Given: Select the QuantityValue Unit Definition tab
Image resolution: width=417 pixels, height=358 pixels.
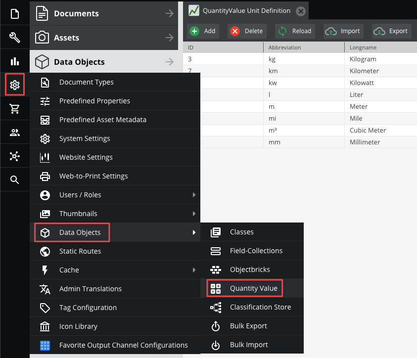Looking at the screenshot, I should coord(246,10).
